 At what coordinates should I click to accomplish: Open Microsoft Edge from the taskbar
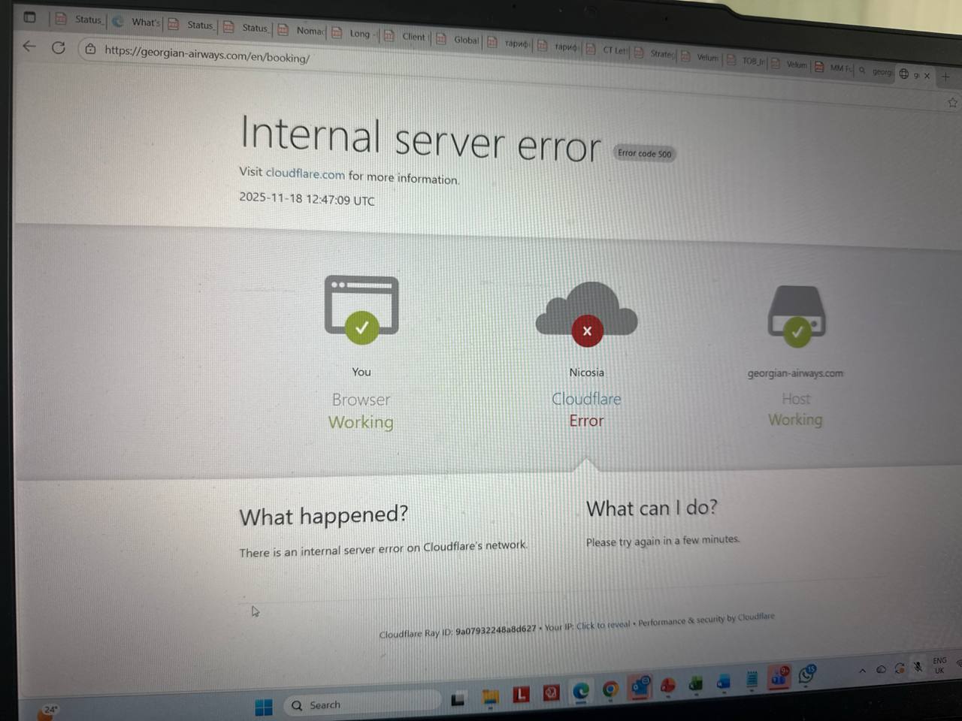581,690
